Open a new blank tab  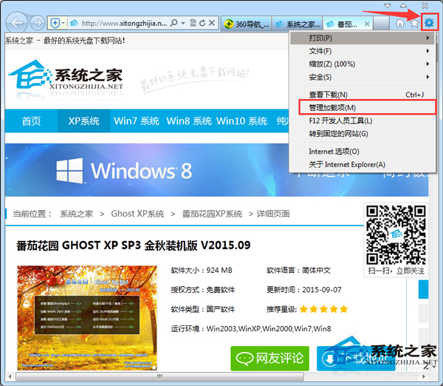[381, 24]
